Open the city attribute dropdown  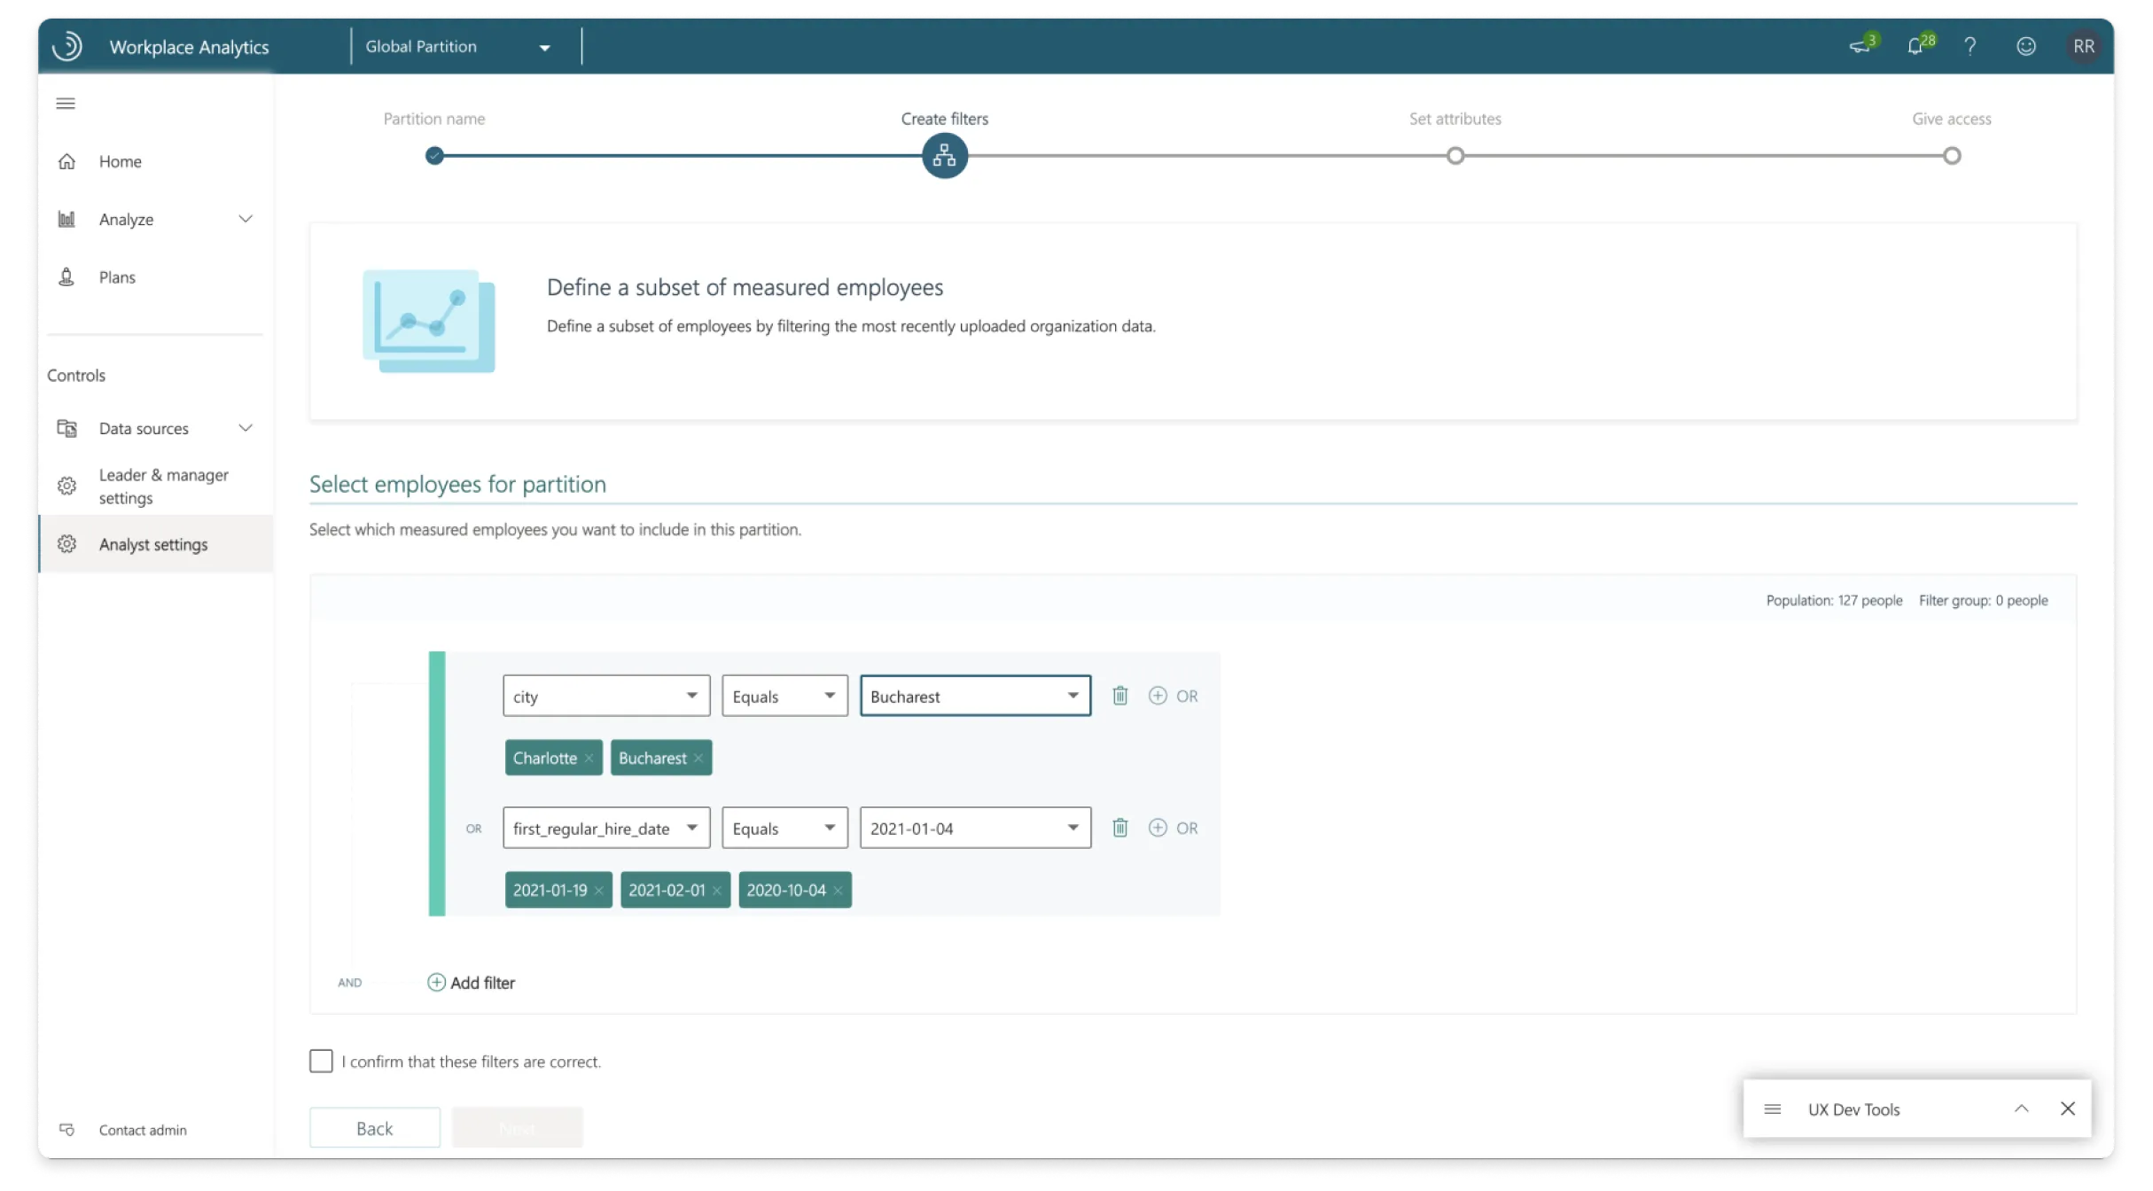click(692, 696)
